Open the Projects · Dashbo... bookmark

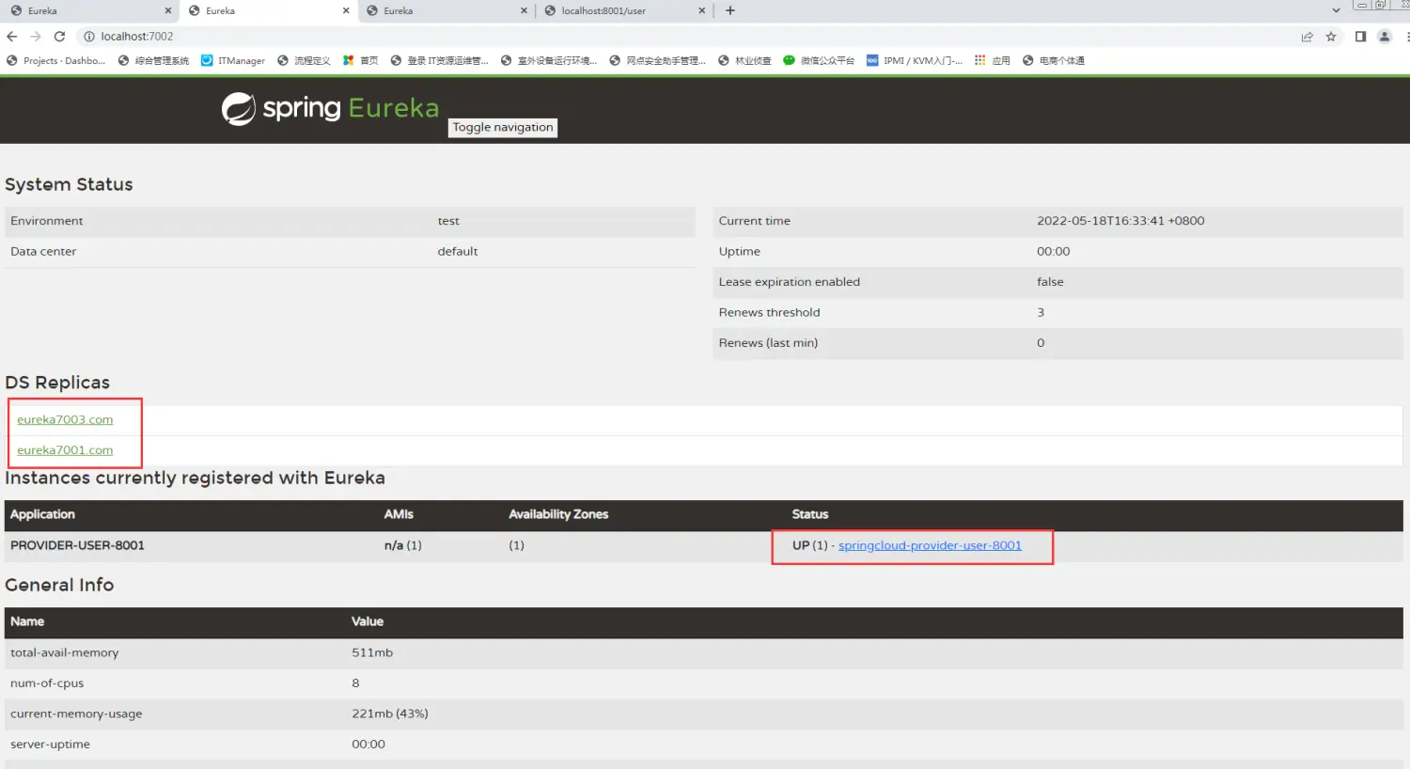click(x=55, y=60)
